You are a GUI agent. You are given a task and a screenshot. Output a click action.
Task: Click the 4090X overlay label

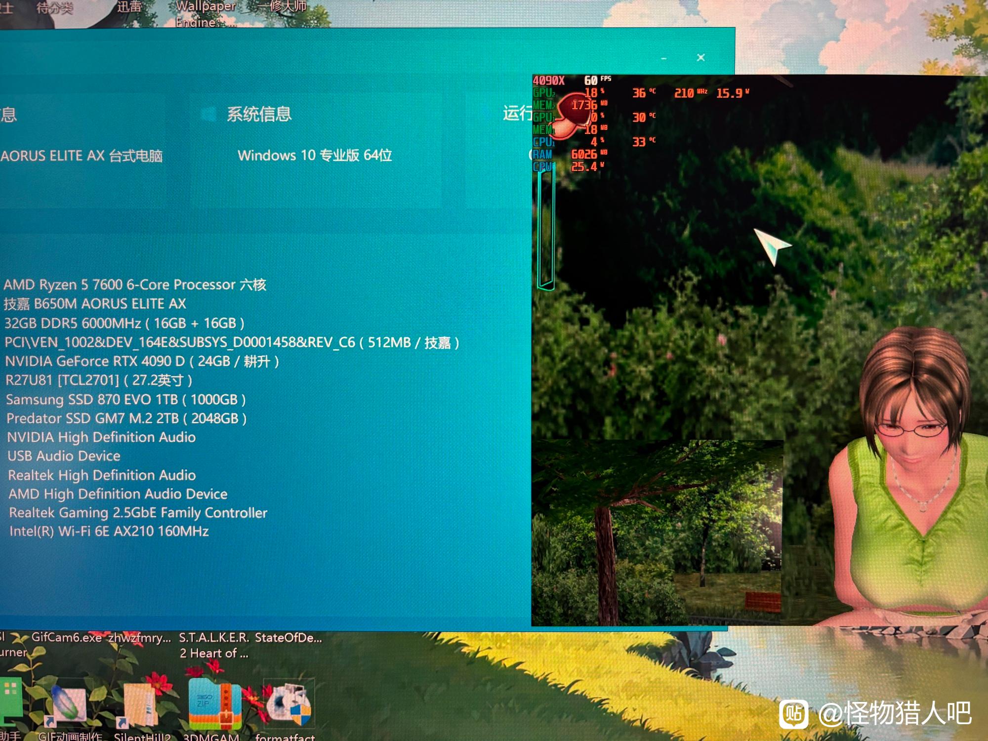[x=548, y=81]
